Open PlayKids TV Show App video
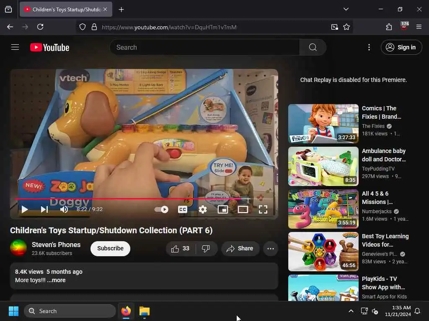 click(x=323, y=288)
